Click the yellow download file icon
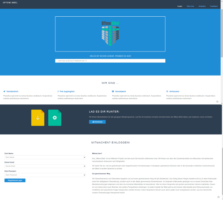The width and height of the screenshot is (223, 200). 38,118
